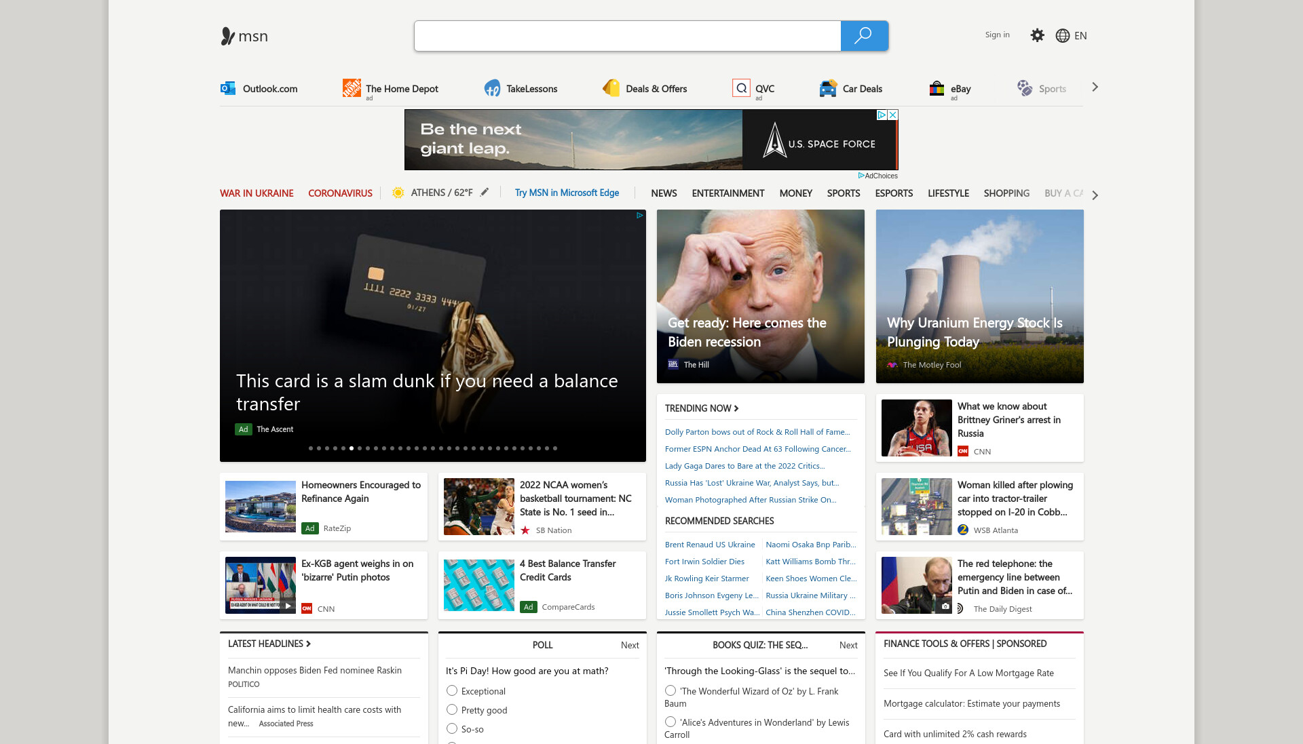Image resolution: width=1303 pixels, height=744 pixels.
Task: Open the Lifestyle menu item
Action: (x=948, y=193)
